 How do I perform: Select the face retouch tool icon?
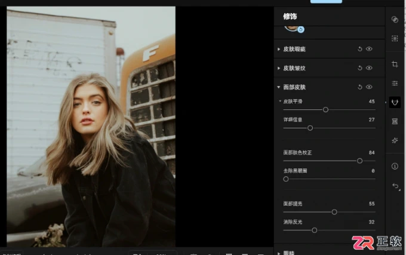(x=395, y=102)
